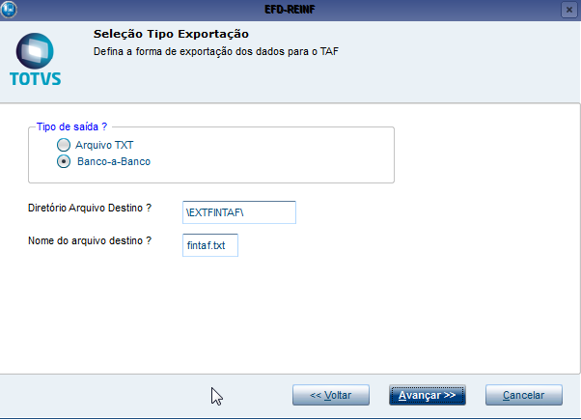The width and height of the screenshot is (581, 420).
Task: Choose the Banco-a-Banco radio circle
Action: (x=64, y=161)
